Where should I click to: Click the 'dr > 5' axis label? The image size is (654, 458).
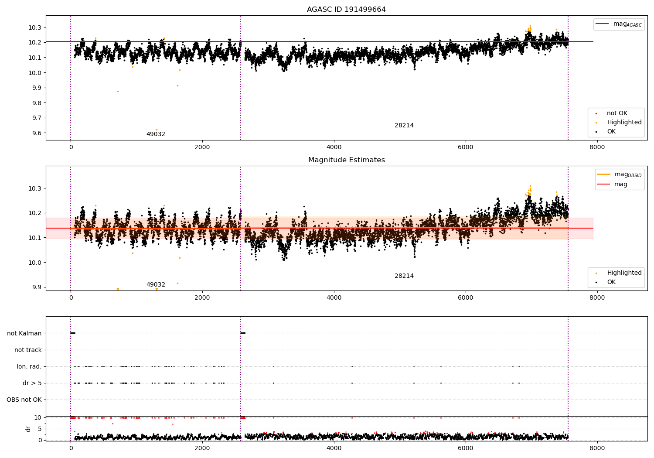[x=32, y=383]
